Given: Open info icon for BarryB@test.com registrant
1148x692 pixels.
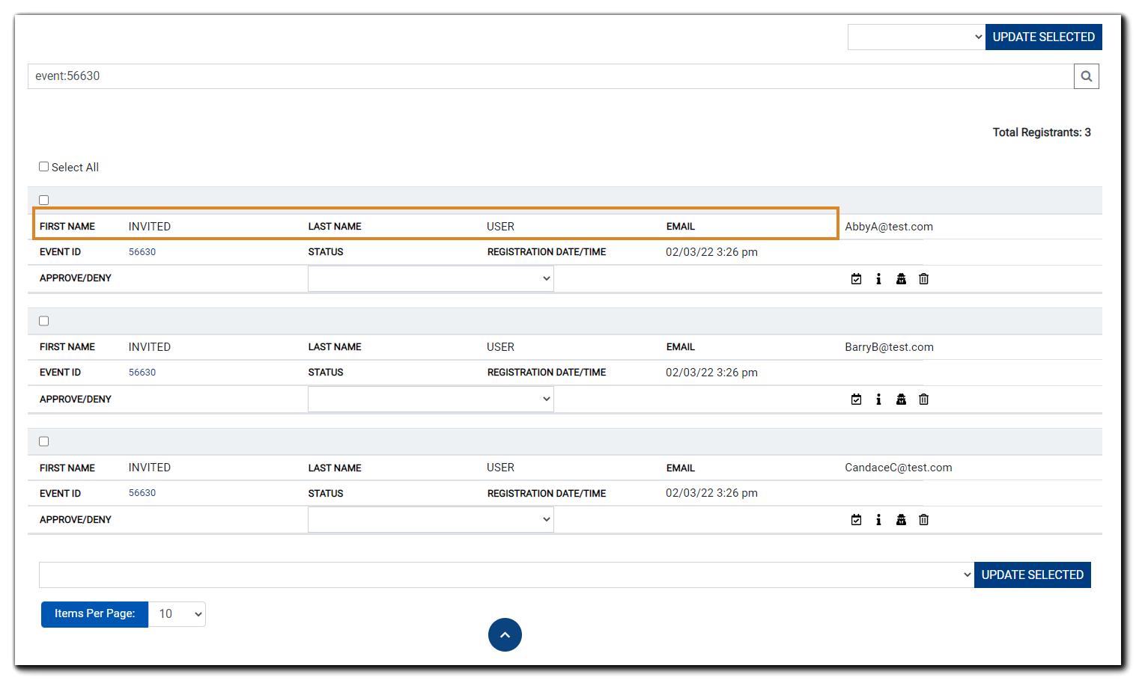Looking at the screenshot, I should (878, 399).
